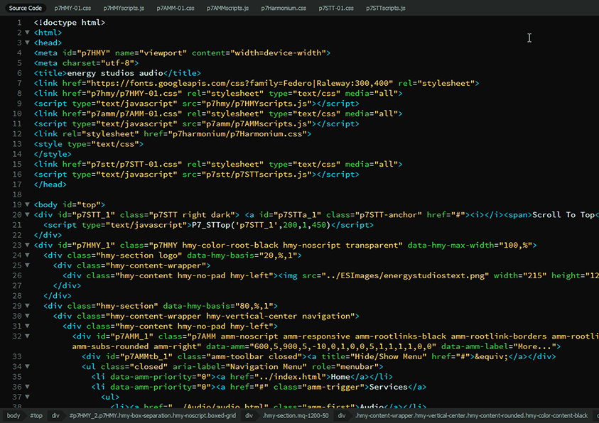
Task: Click line number 22 in the gutter
Action: (x=17, y=235)
